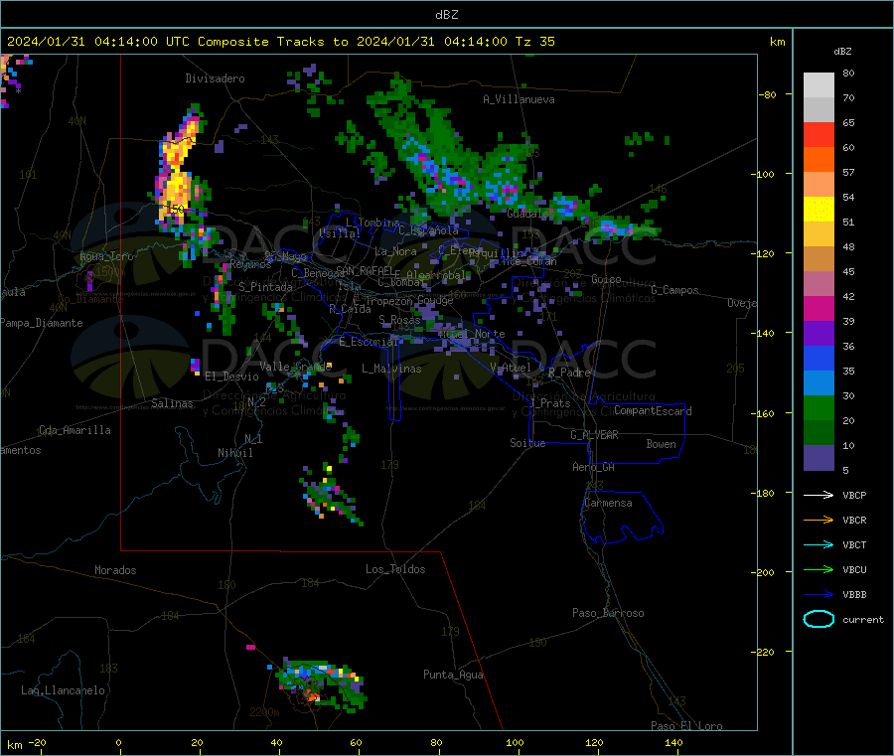Select the magenta swatch between 42 and 39
This screenshot has height=756, width=894.
(x=819, y=308)
